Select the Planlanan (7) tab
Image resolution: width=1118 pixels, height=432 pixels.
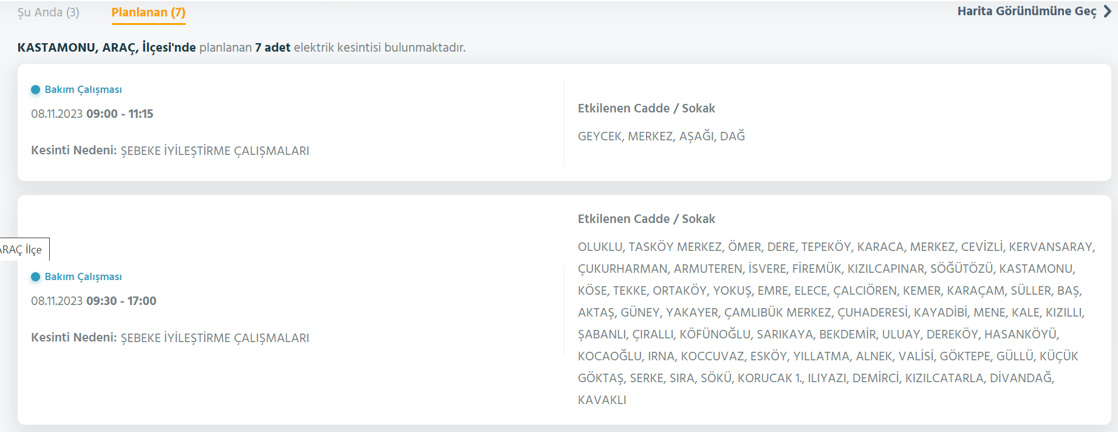[148, 12]
